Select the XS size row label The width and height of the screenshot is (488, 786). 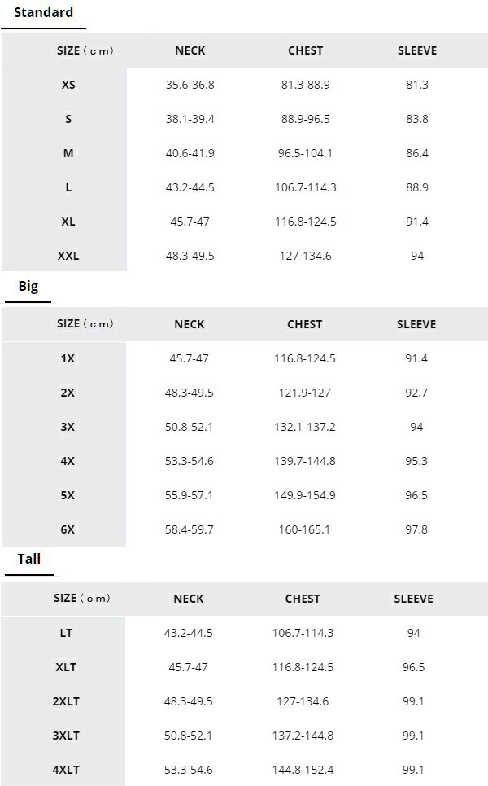click(68, 85)
